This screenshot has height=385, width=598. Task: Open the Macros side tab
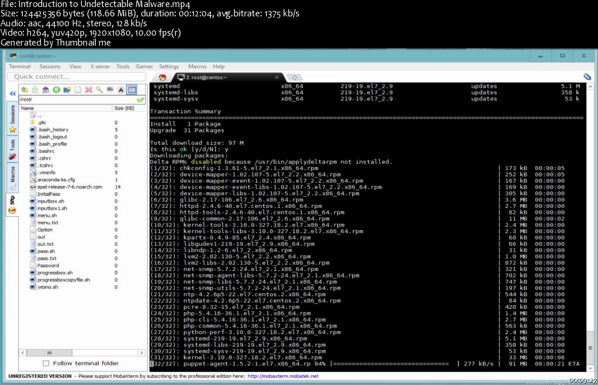click(13, 178)
